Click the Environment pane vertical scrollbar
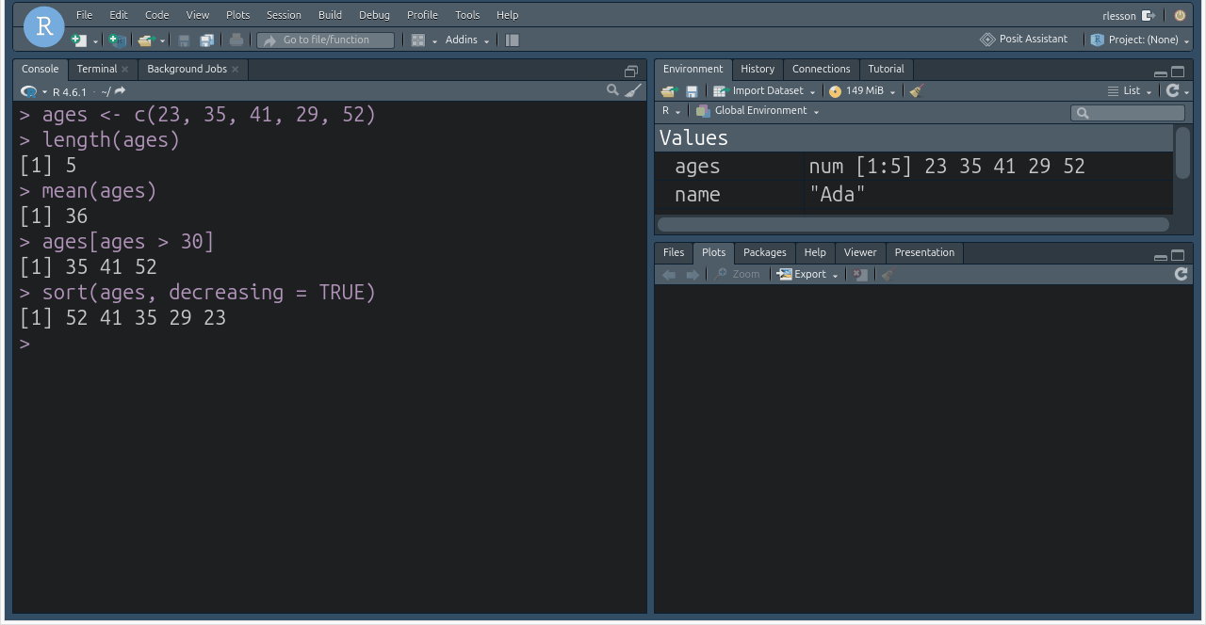The image size is (1206, 625). pos(1183,152)
